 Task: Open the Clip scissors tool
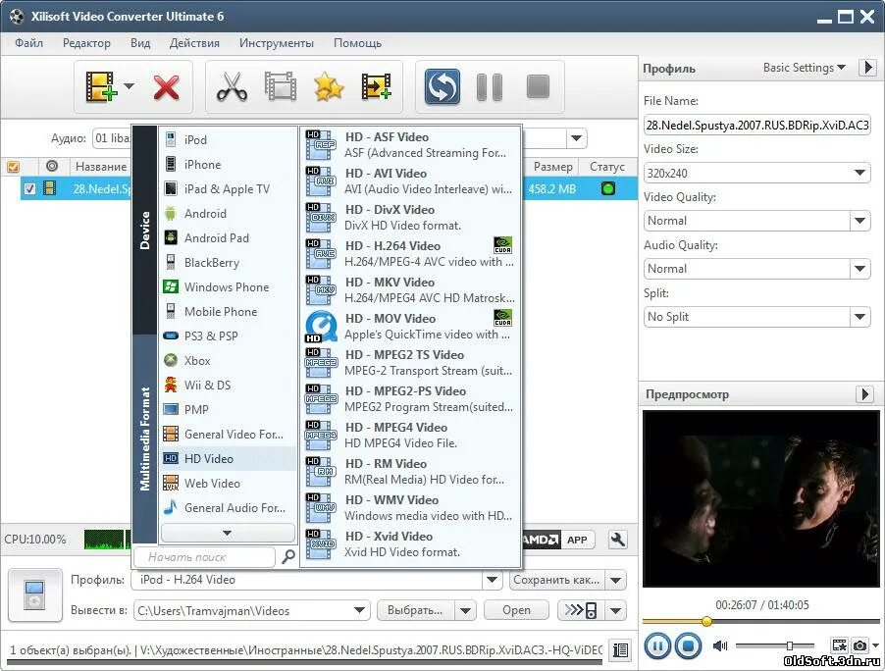pyautogui.click(x=232, y=86)
